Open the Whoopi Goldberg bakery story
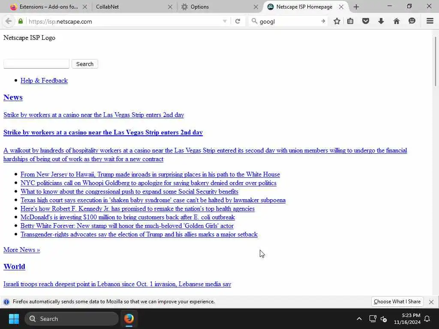 click(148, 183)
